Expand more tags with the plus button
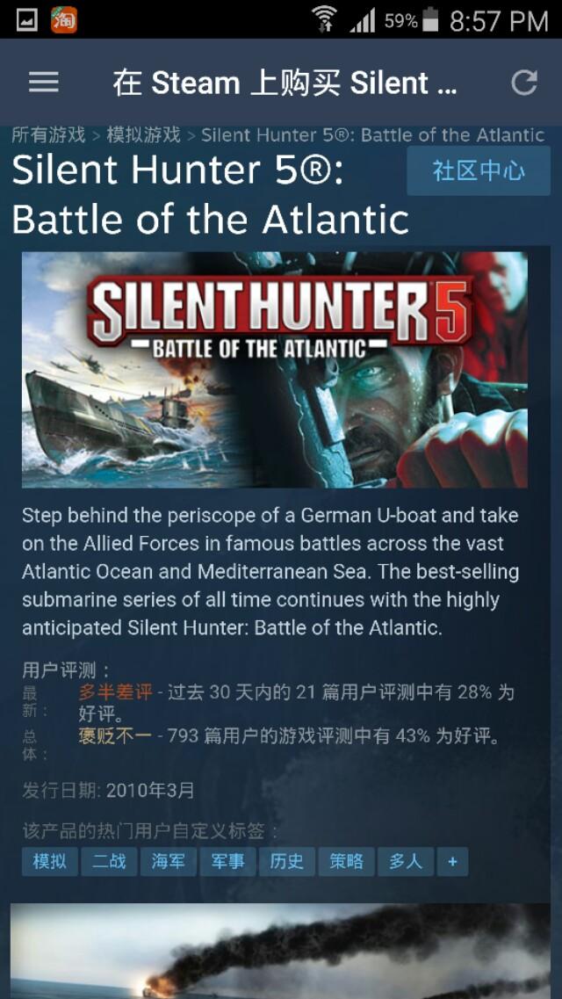The image size is (562, 999). pyautogui.click(x=452, y=861)
